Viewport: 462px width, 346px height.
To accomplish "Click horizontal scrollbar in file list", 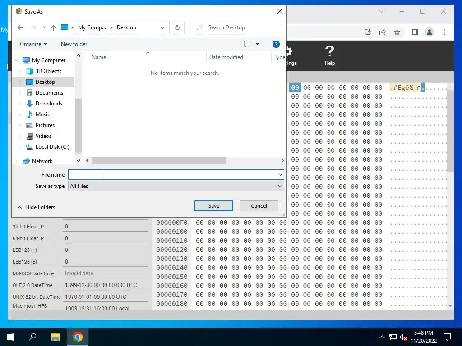I will coord(158,161).
